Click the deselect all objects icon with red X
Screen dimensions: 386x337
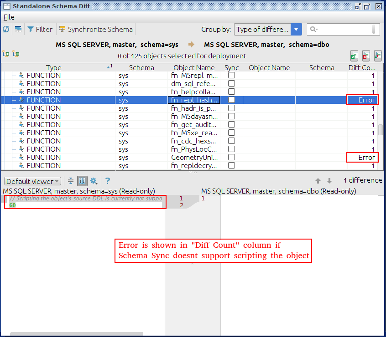(x=366, y=56)
